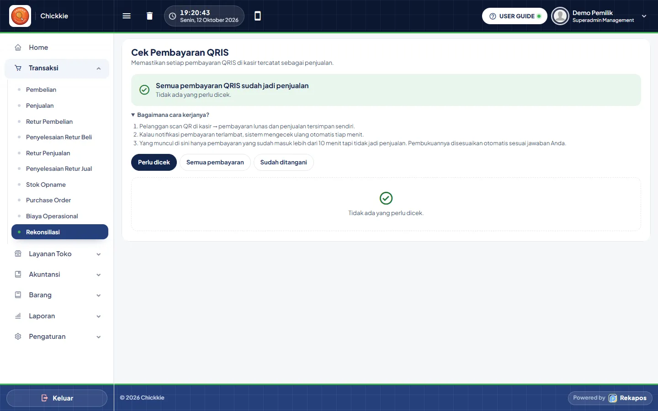
Task: Click the clock icon beside the time
Action: click(172, 16)
